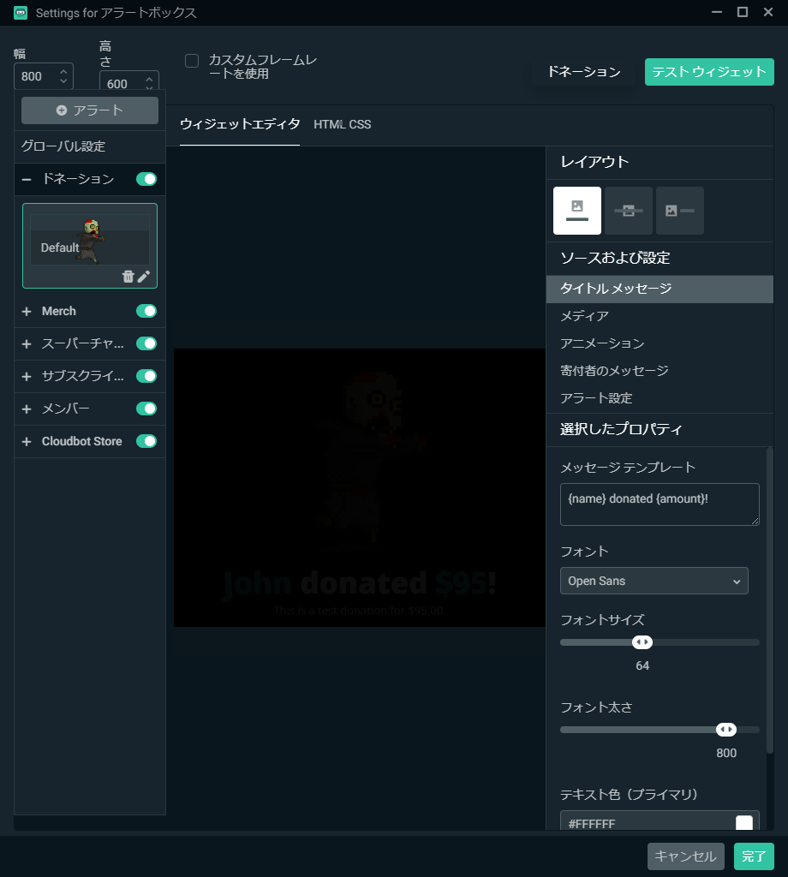Switch to the HTML CSS tab

click(342, 124)
